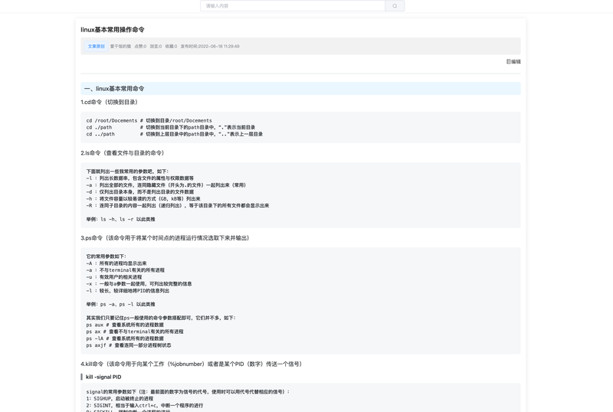Click the ls -R line 连同子目录的内容
Image resolution: width=613 pixels, height=412 pixels.
(x=178, y=205)
